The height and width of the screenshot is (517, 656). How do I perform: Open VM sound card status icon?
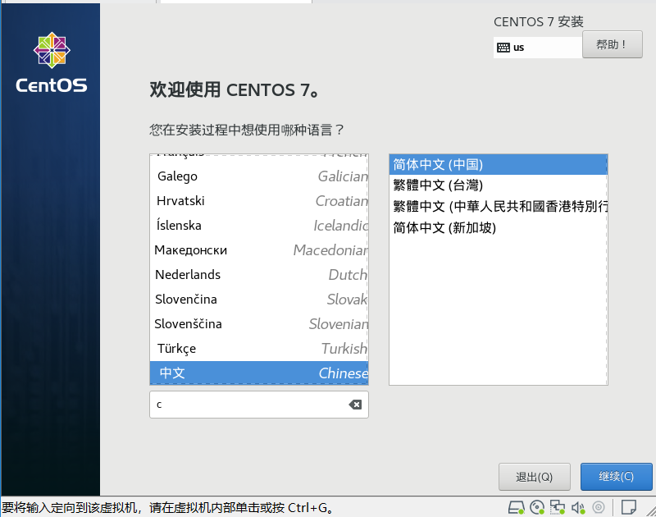coord(578,507)
